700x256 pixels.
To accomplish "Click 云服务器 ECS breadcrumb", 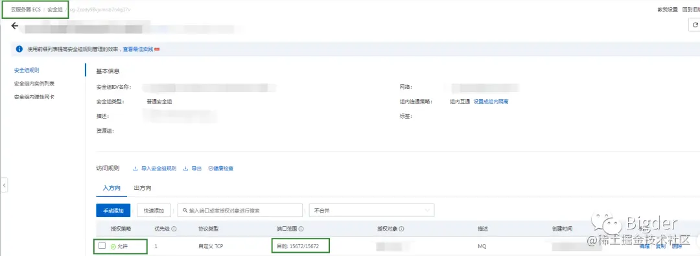I will (26, 9).
